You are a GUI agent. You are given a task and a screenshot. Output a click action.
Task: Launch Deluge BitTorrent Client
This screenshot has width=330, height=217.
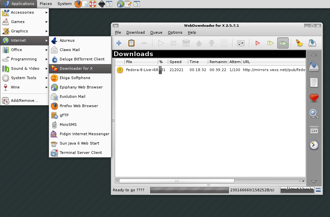(80, 59)
